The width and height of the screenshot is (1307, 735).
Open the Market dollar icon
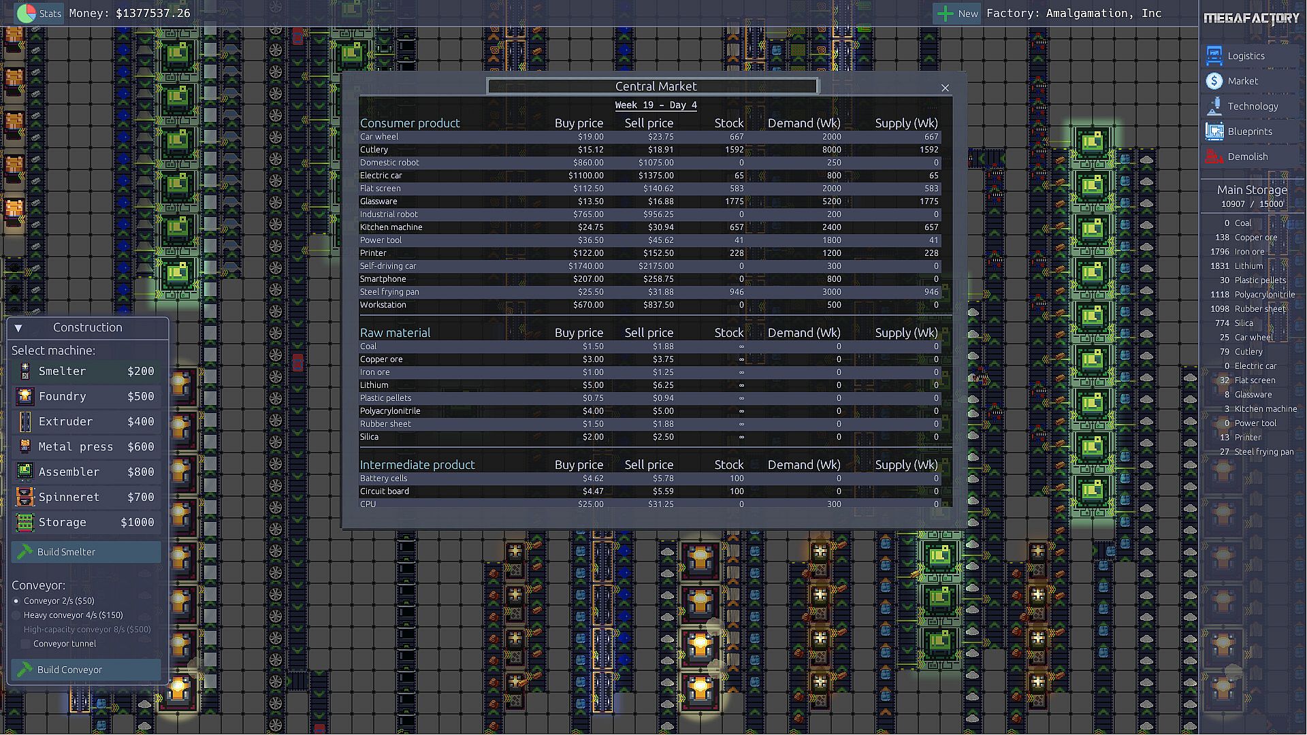coord(1214,81)
